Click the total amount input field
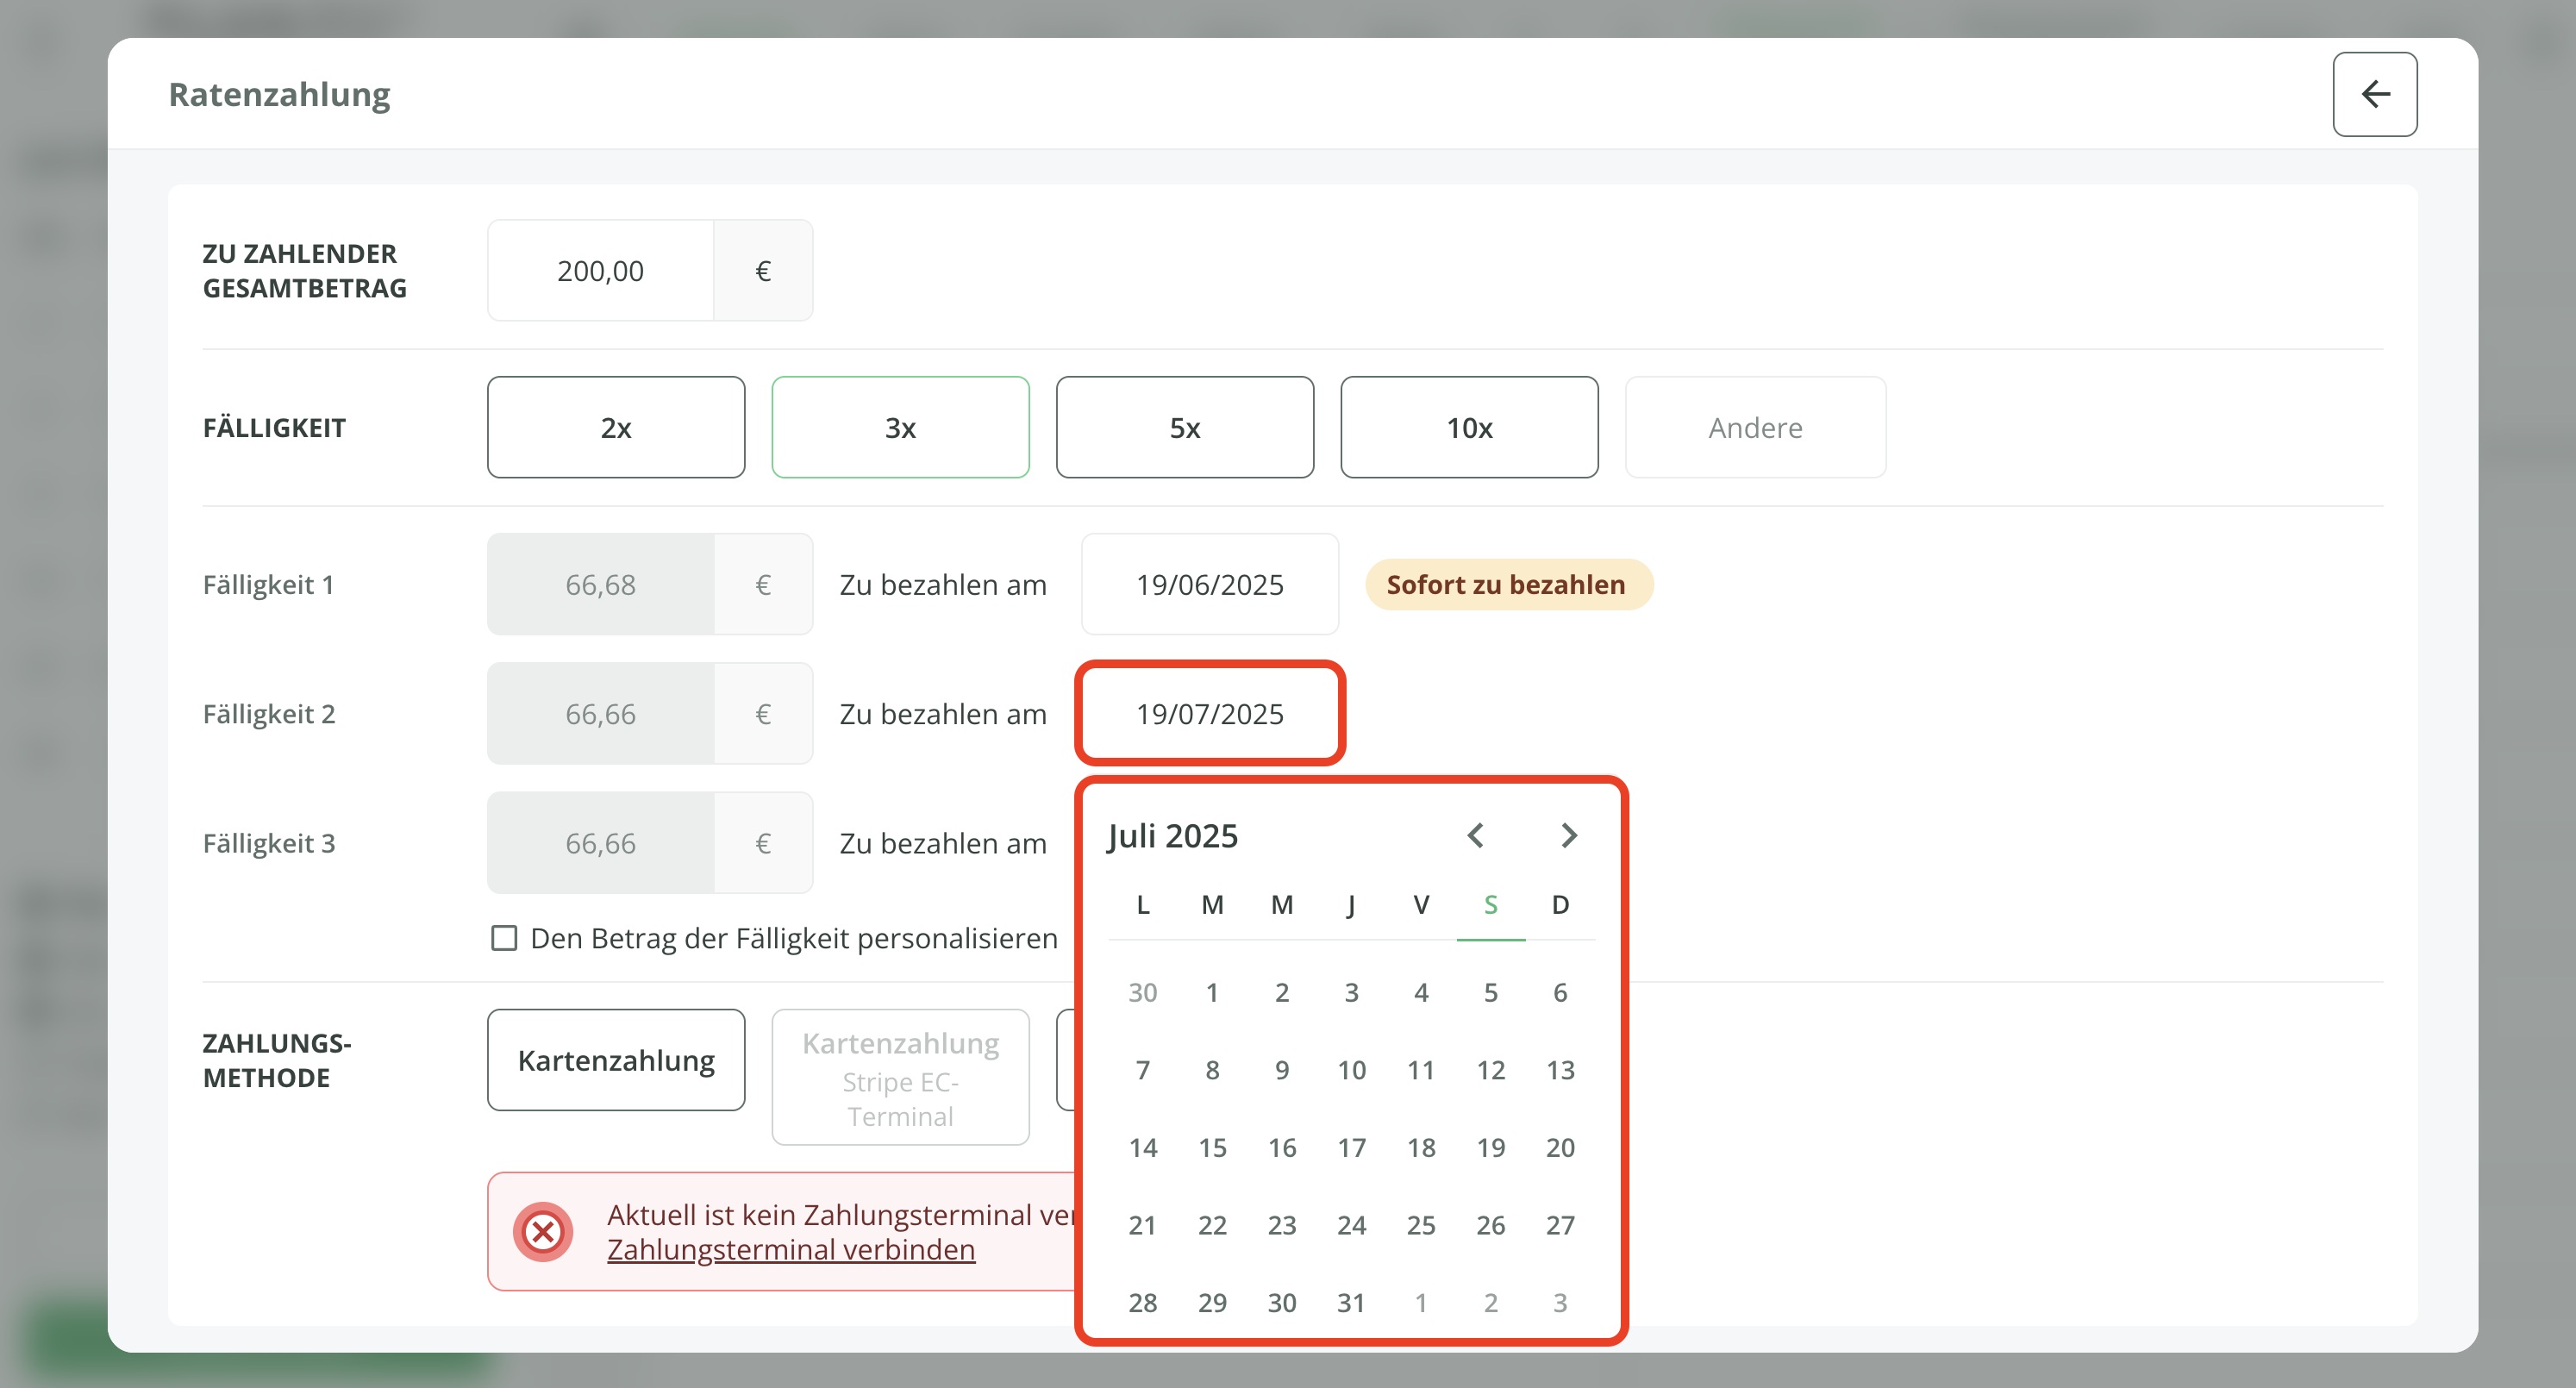Image resolution: width=2576 pixels, height=1388 pixels. [x=600, y=270]
